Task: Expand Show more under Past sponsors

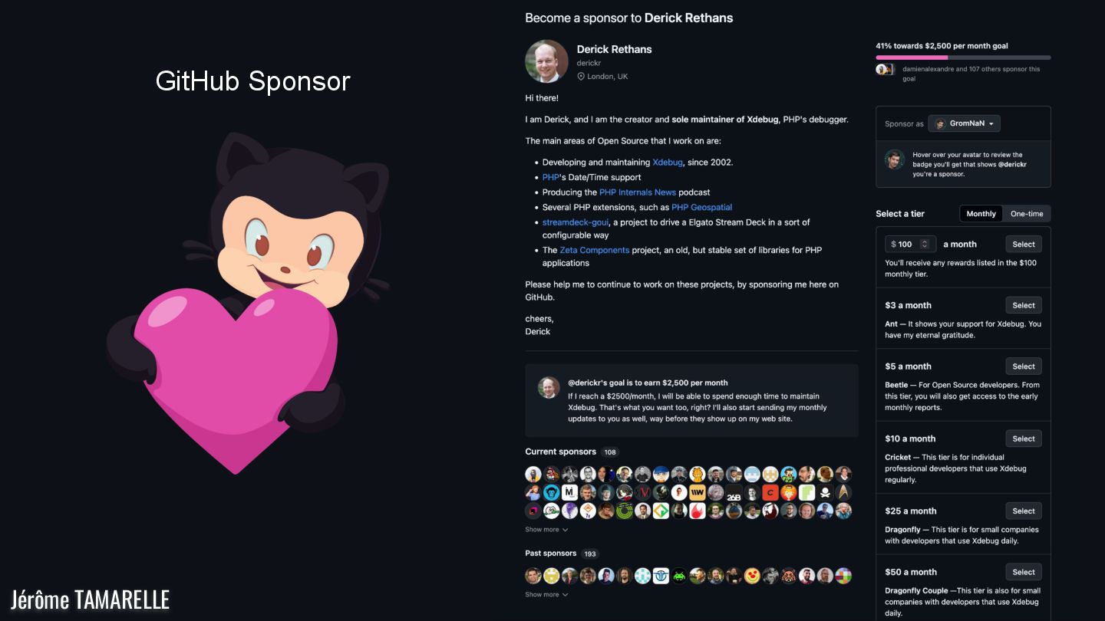Action: [x=546, y=595]
